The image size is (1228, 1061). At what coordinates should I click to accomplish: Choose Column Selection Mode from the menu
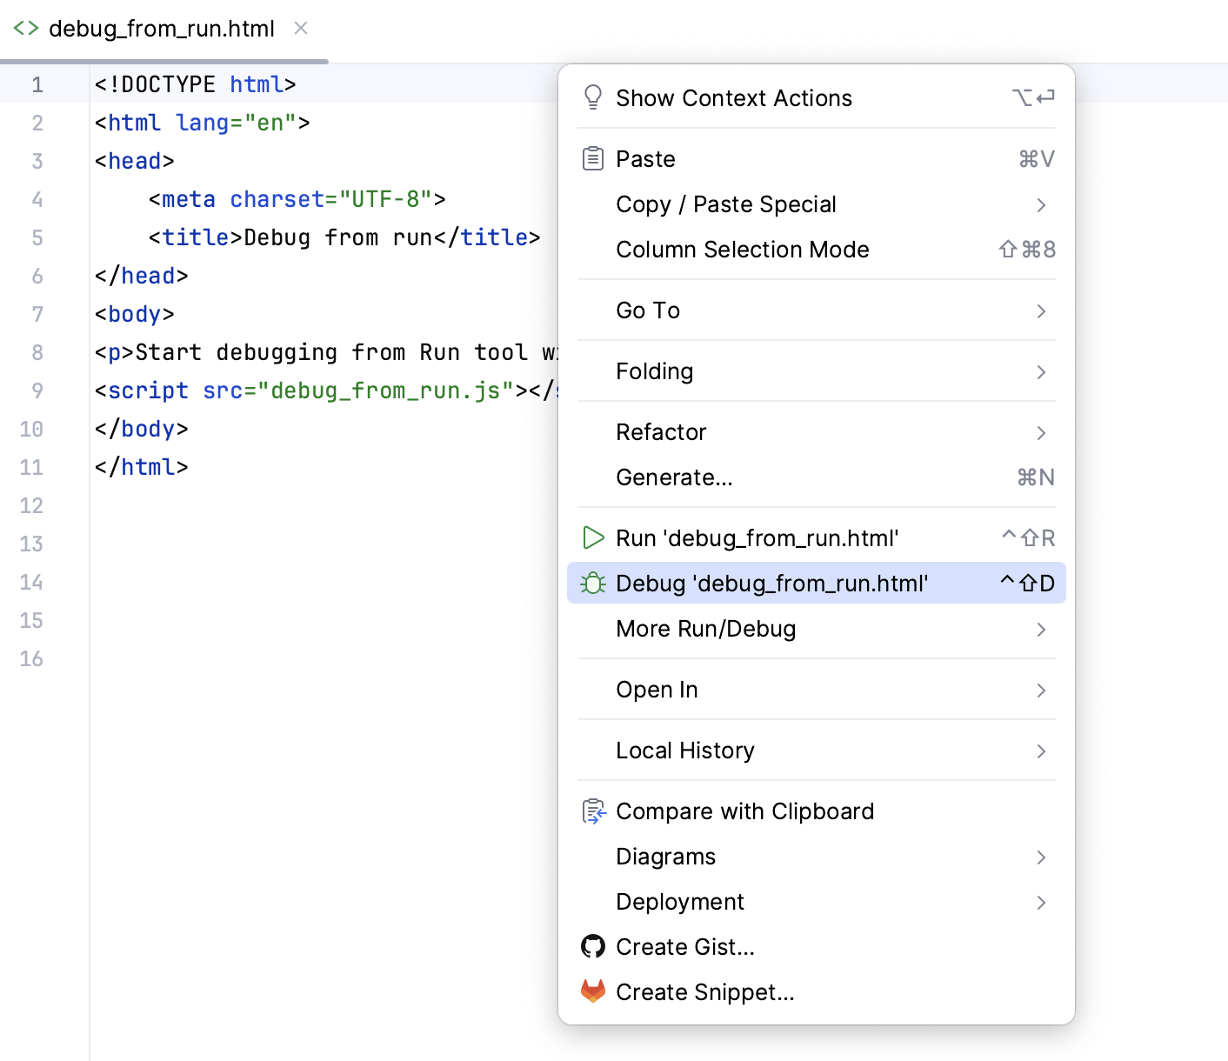tap(742, 250)
